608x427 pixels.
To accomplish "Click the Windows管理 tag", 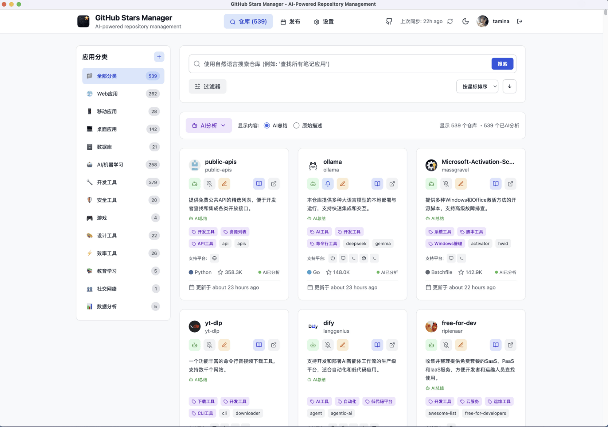I will [445, 244].
